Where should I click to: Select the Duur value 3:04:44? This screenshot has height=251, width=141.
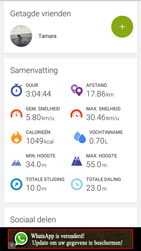pos(39,94)
